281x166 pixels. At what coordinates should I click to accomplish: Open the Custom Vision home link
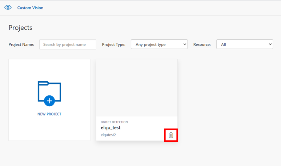(x=30, y=8)
